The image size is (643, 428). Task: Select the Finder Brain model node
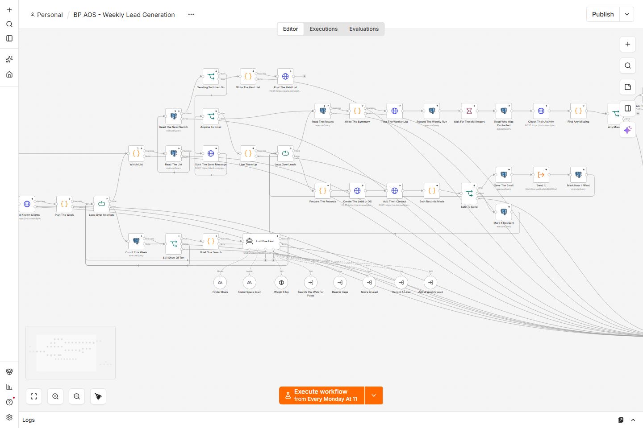(220, 282)
